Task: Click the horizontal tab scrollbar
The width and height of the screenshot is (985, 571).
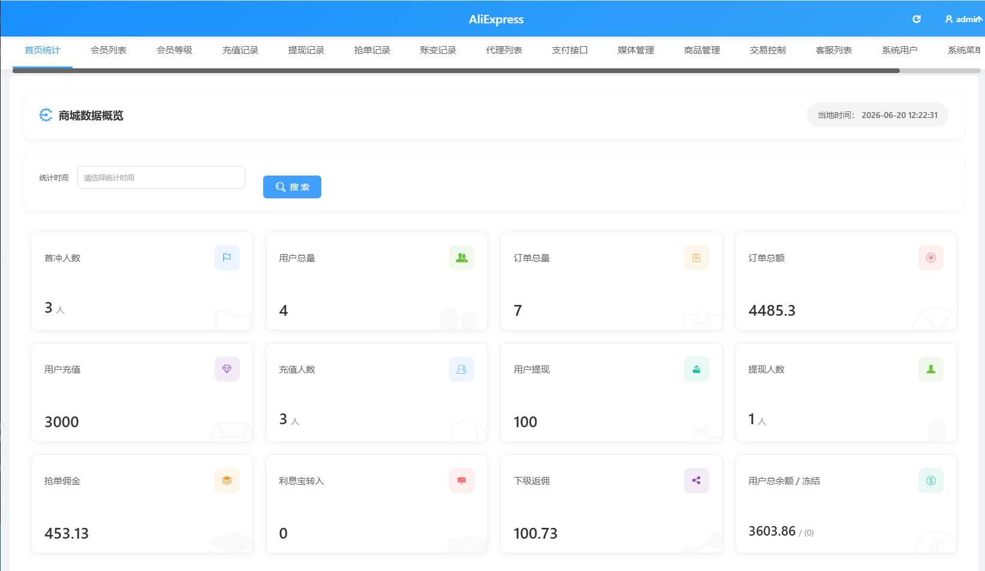Action: coord(456,71)
